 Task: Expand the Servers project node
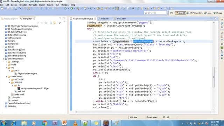3,47
